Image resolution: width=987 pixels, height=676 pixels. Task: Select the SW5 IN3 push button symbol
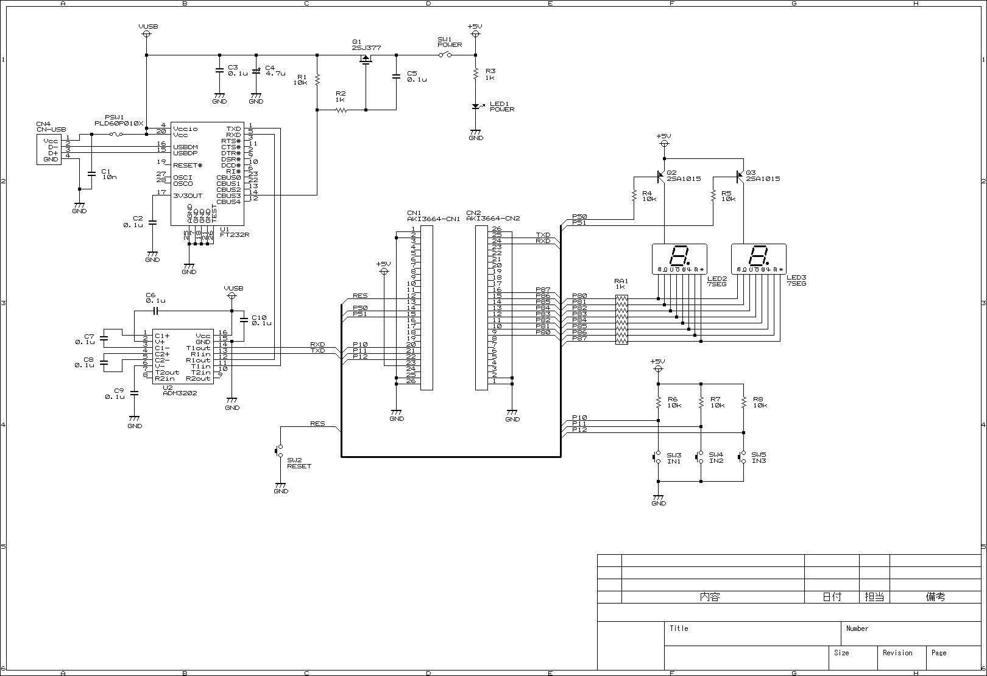(x=743, y=457)
